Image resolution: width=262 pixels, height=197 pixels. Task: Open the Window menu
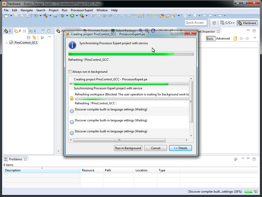(102, 10)
